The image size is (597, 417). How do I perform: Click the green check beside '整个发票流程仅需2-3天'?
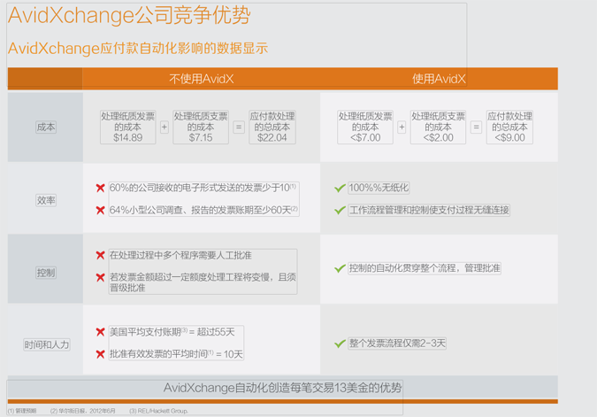pyautogui.click(x=340, y=344)
